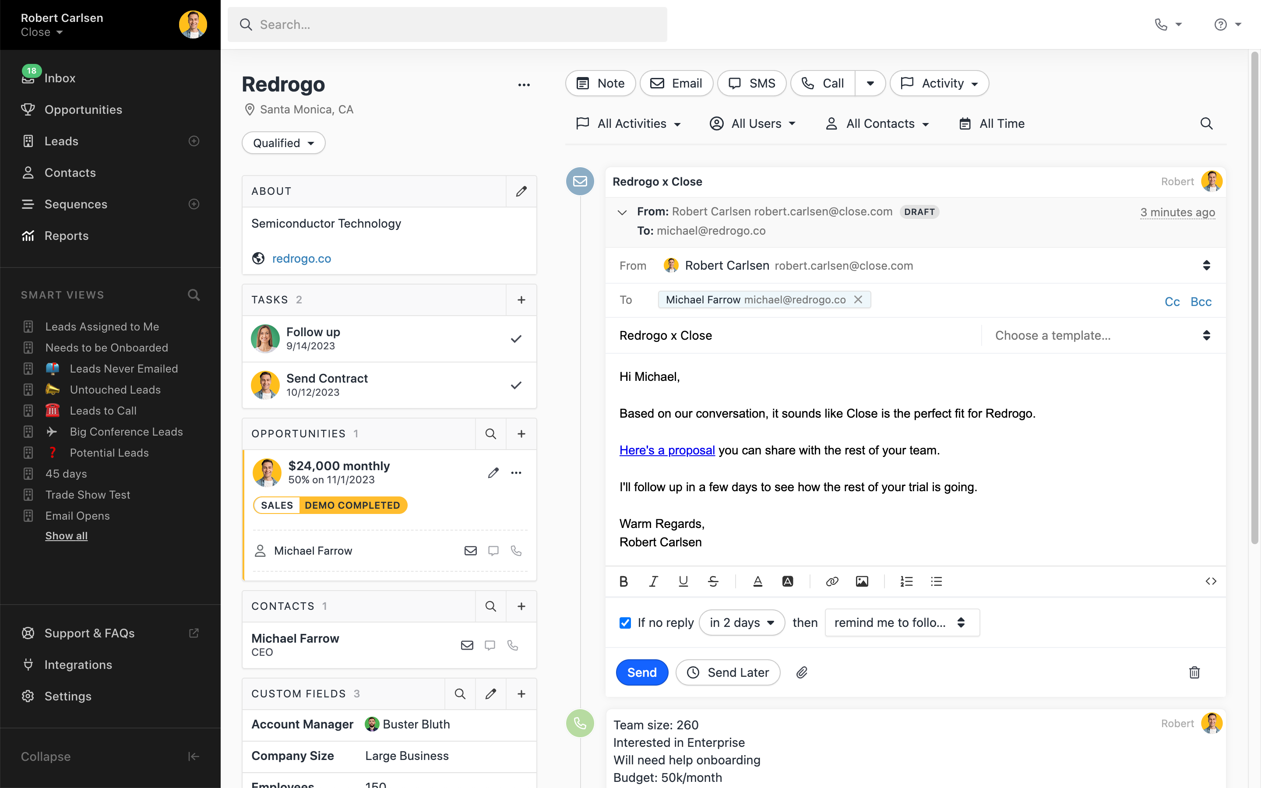This screenshot has width=1261, height=788.
Task: Attach a file with the paperclip icon
Action: (x=801, y=672)
